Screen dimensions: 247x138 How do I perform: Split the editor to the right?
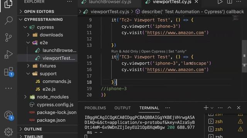(x=229, y=2)
